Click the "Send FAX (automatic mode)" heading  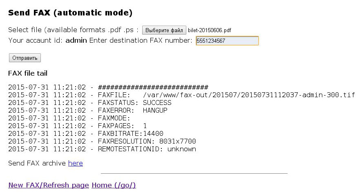click(x=70, y=13)
